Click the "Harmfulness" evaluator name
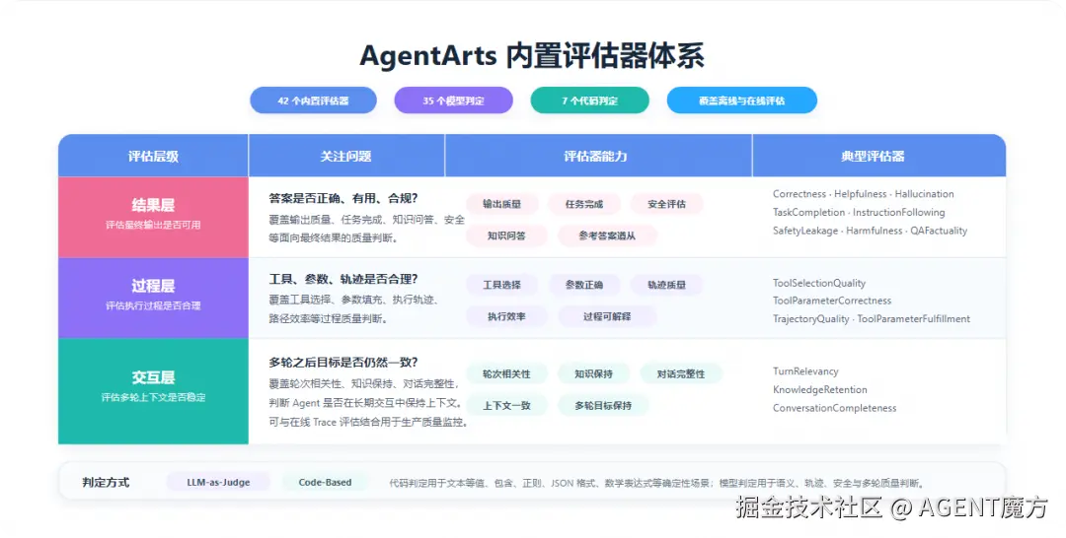The width and height of the screenshot is (1066, 538). click(875, 231)
